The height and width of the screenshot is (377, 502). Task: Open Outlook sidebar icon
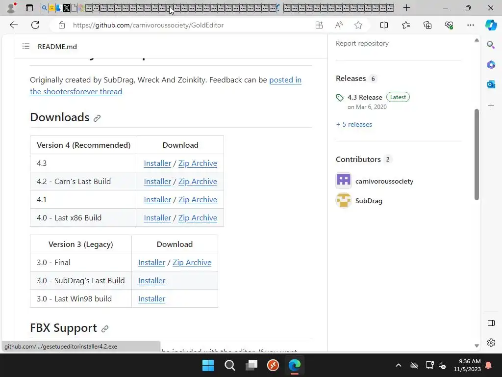pyautogui.click(x=491, y=84)
